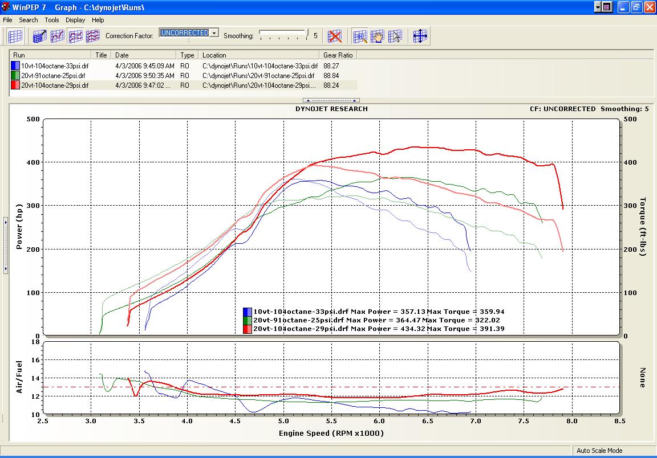Expand the left side panel handle

[x=6, y=245]
